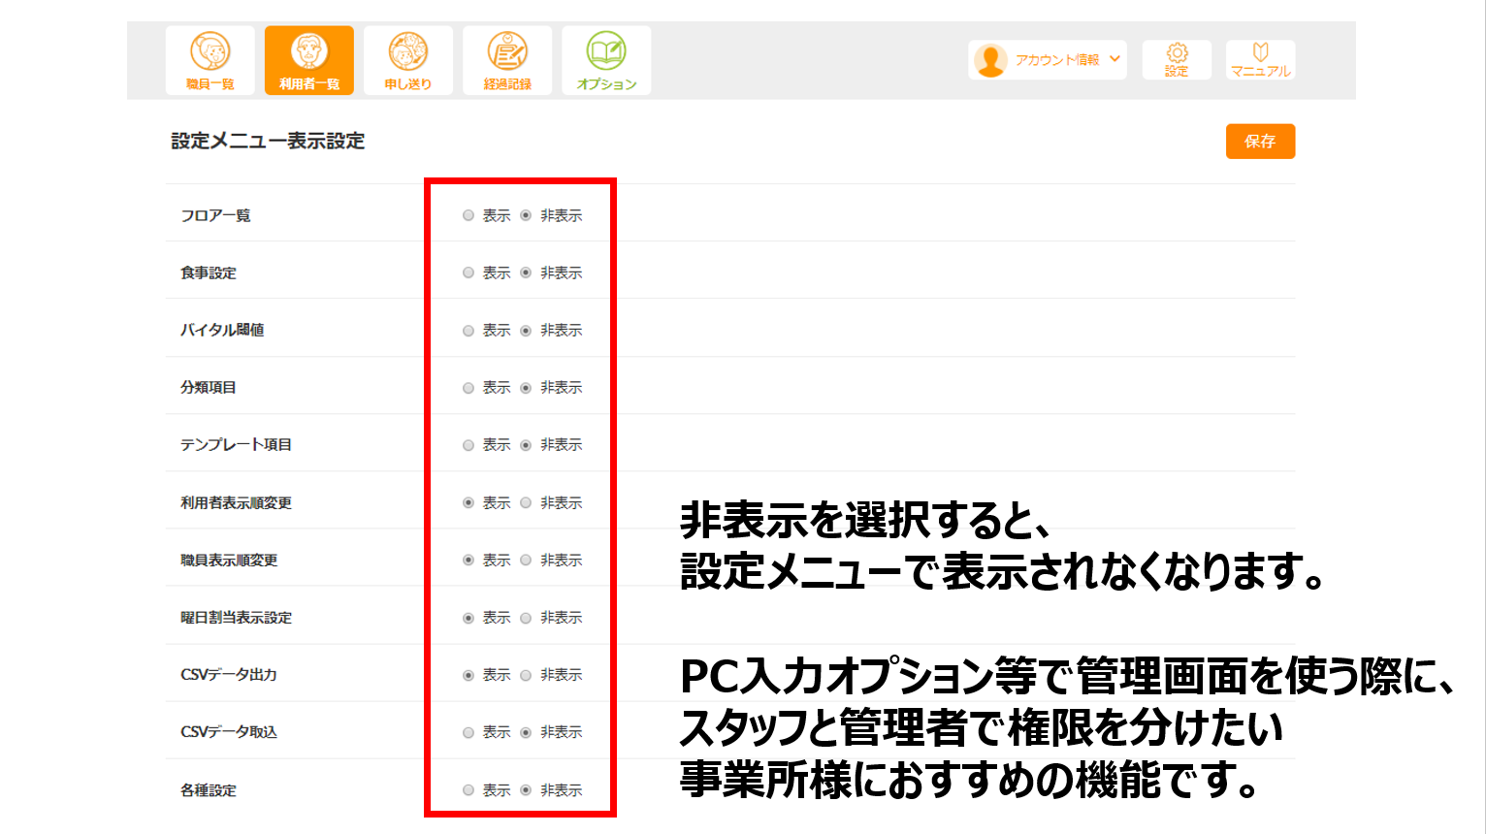The height and width of the screenshot is (834, 1486).
Task: Select 非表示 for 曜日割当表示設定
Action: [x=526, y=618]
